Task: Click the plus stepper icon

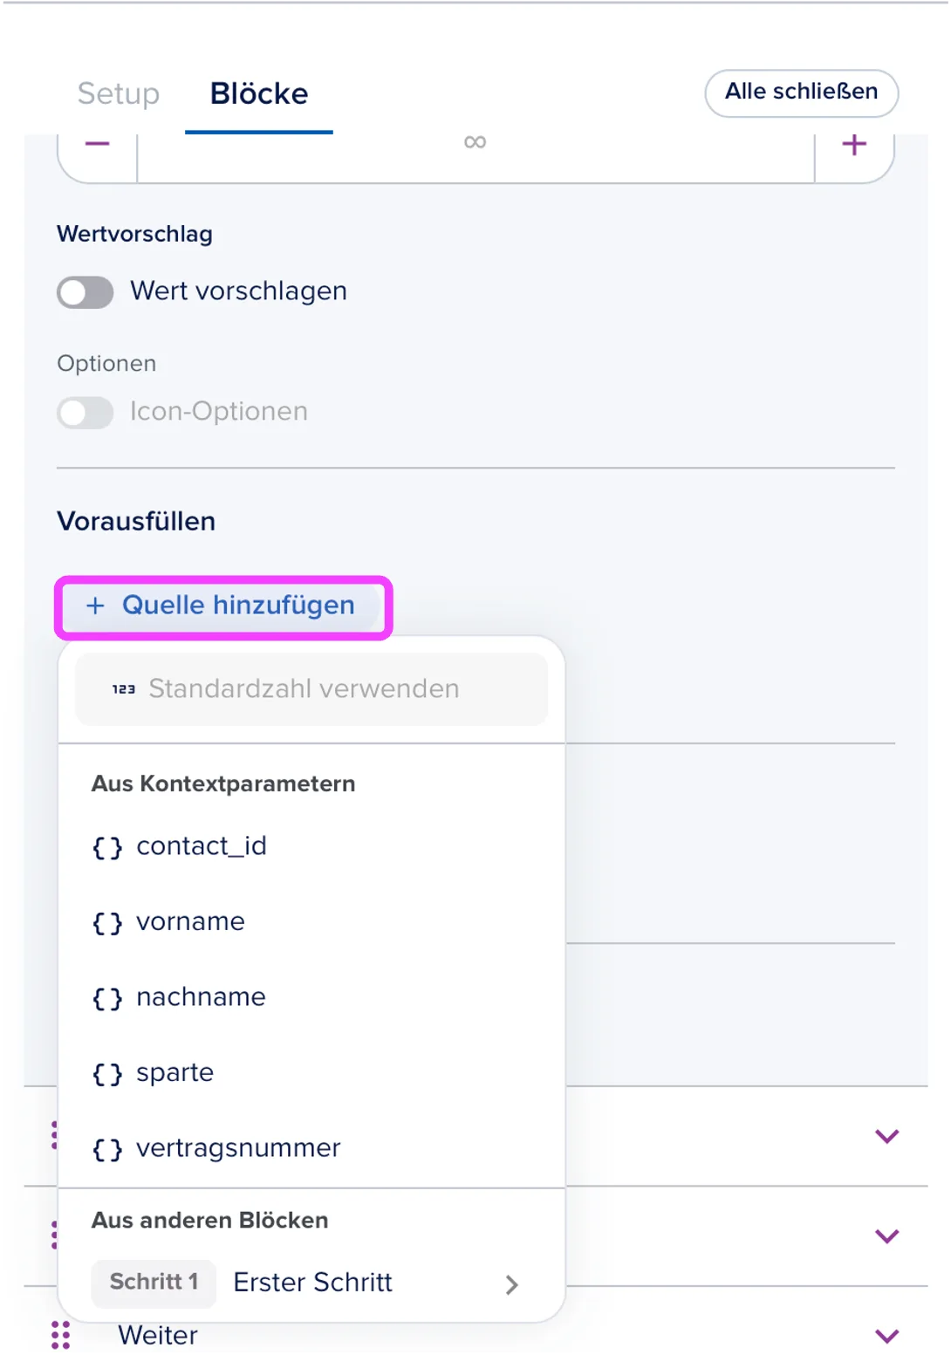Action: click(854, 144)
